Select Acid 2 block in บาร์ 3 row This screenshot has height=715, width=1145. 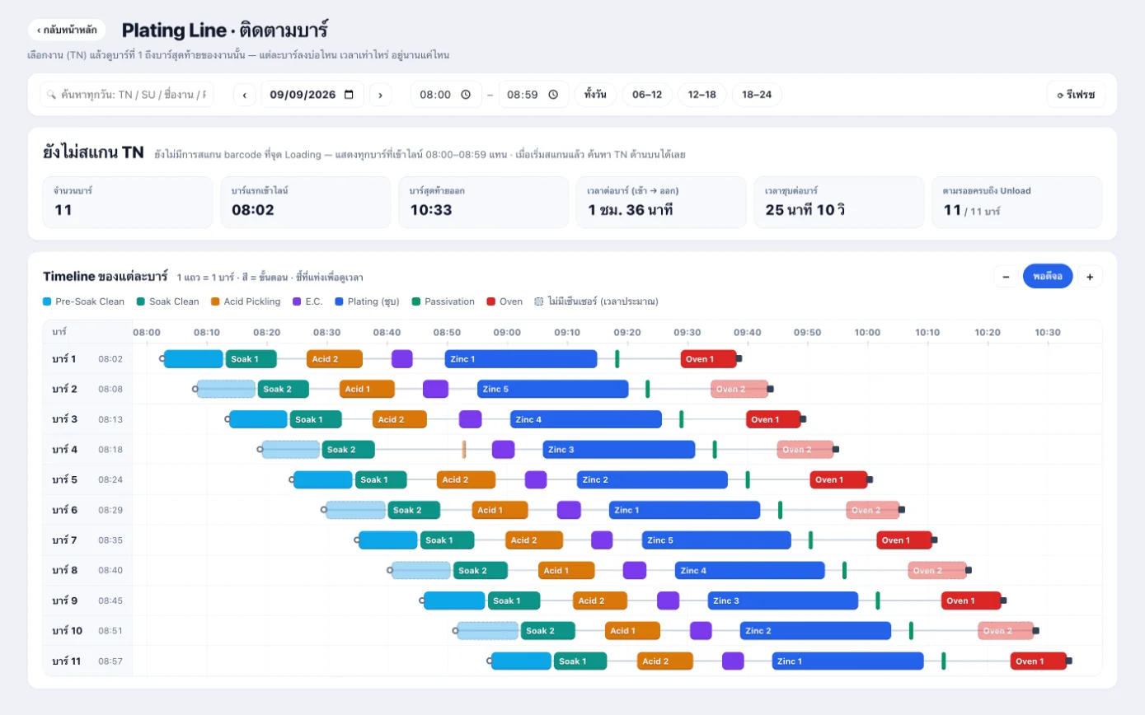coord(400,419)
